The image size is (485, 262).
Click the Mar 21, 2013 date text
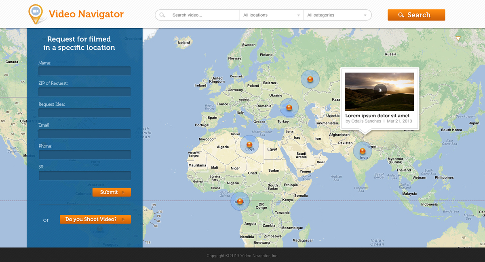(x=399, y=121)
